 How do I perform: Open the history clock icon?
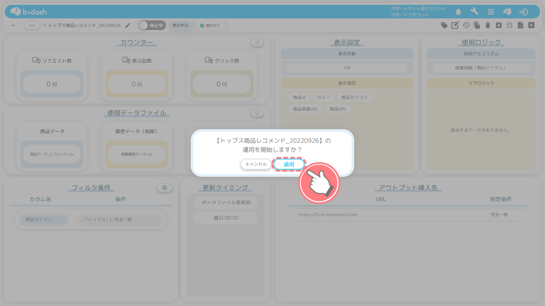[x=466, y=25]
